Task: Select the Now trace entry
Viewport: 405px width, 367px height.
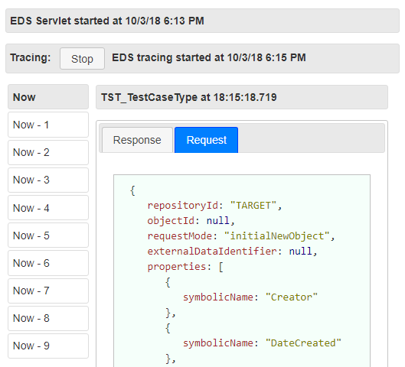Action: [x=48, y=97]
